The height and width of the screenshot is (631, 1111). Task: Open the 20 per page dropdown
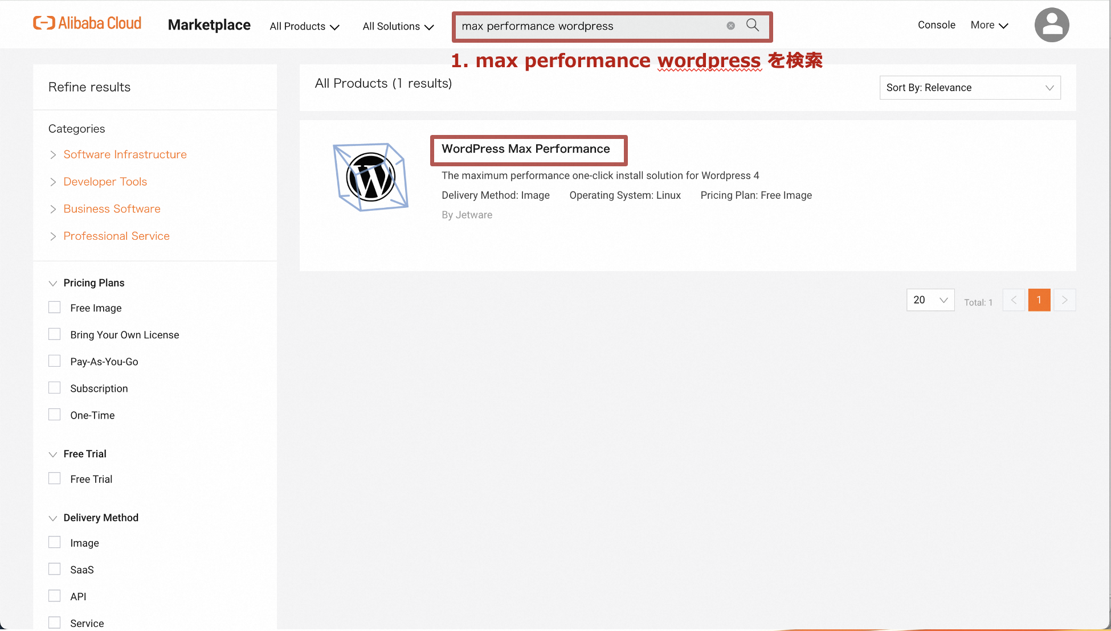pyautogui.click(x=930, y=300)
